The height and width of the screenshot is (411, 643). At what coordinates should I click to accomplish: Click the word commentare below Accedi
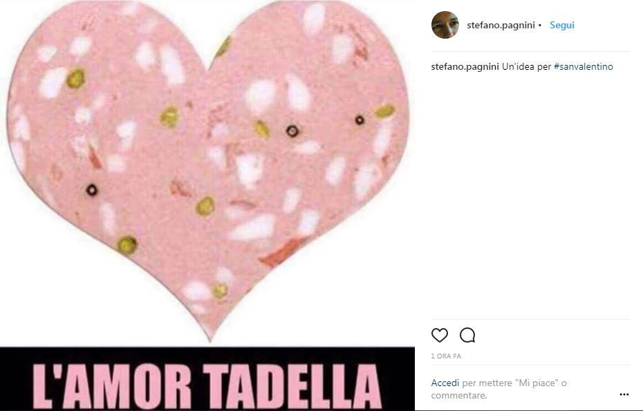tap(459, 395)
